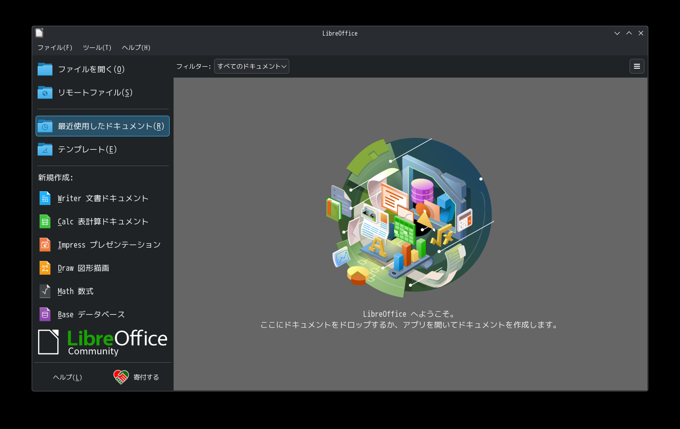Maximize the LibreOffice window
The width and height of the screenshot is (680, 429).
[629, 33]
